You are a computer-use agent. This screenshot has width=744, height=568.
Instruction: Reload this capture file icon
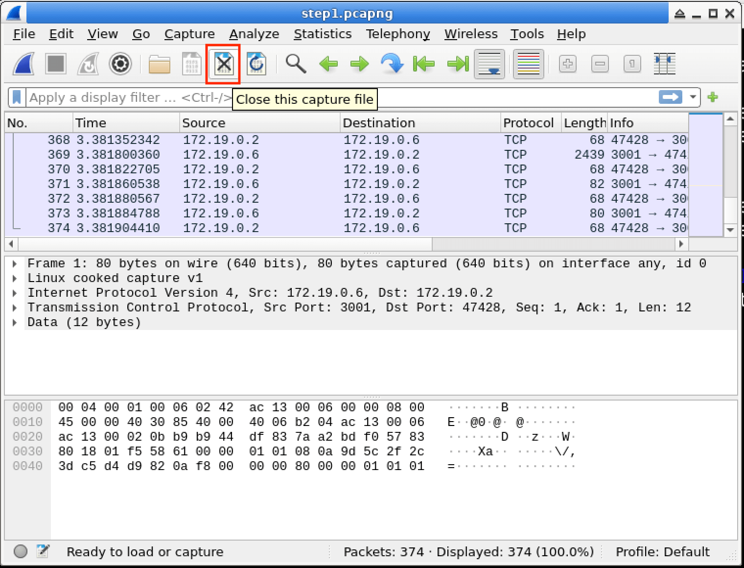pyautogui.click(x=256, y=64)
